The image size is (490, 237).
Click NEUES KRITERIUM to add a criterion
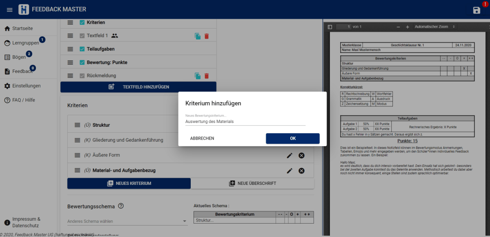click(129, 183)
